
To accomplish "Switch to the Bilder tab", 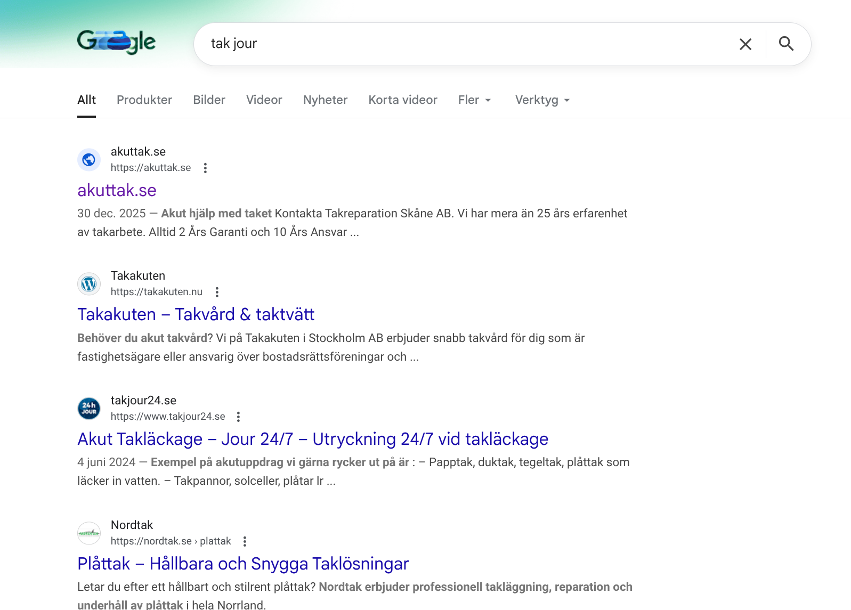I will pos(209,100).
